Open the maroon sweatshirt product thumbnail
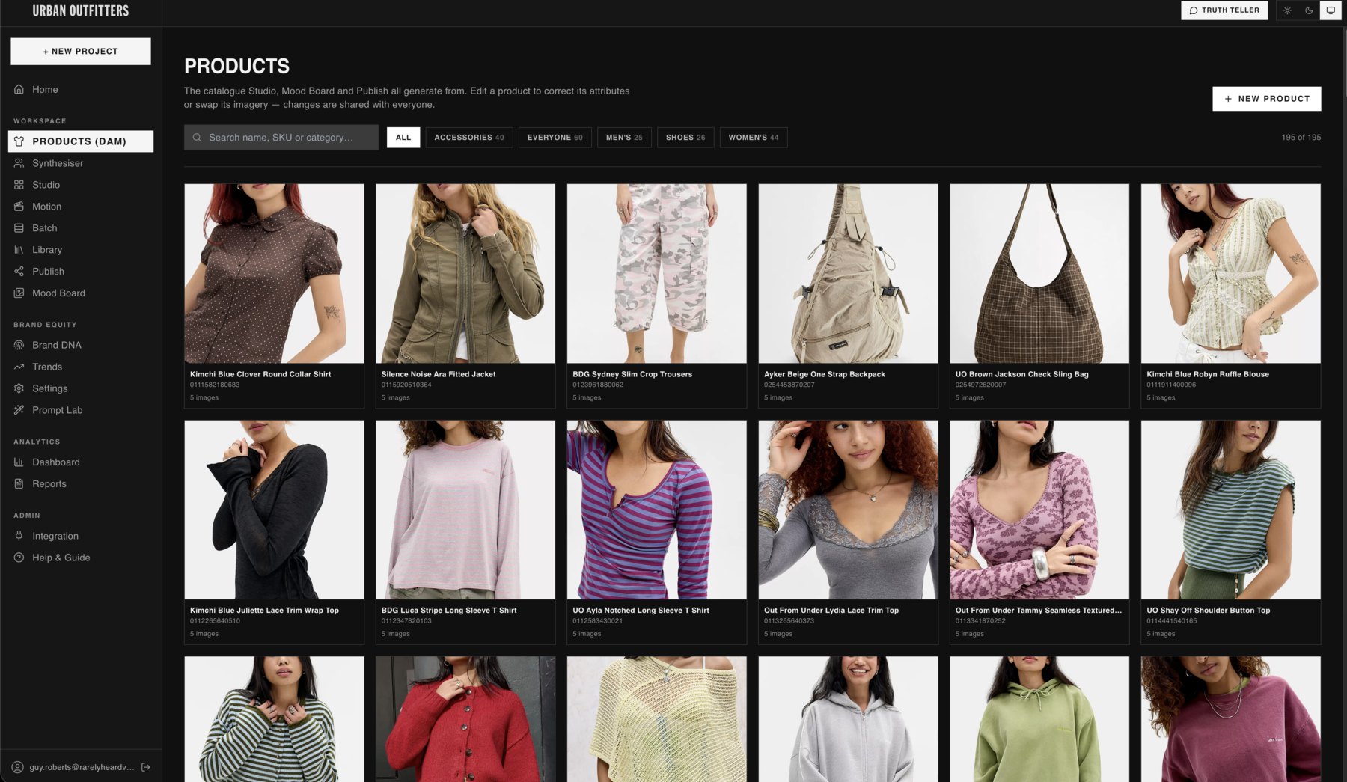The width and height of the screenshot is (1347, 782). click(x=1230, y=719)
